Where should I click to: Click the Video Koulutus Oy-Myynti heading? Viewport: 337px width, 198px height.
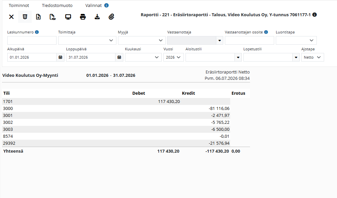[30, 75]
